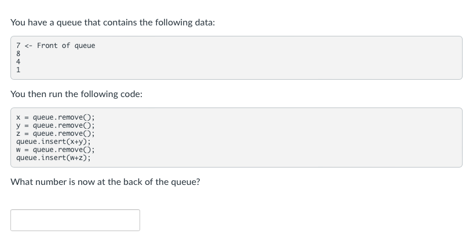Click "You then run the following code:" text
This screenshot has height=245, width=469.
pos(76,94)
